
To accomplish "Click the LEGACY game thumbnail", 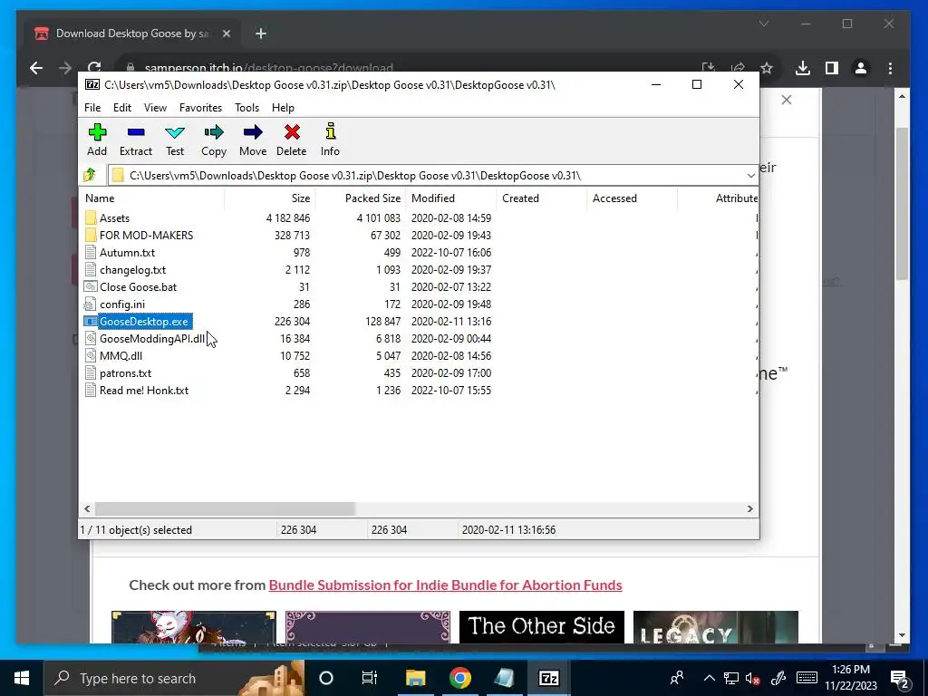I will click(716, 627).
